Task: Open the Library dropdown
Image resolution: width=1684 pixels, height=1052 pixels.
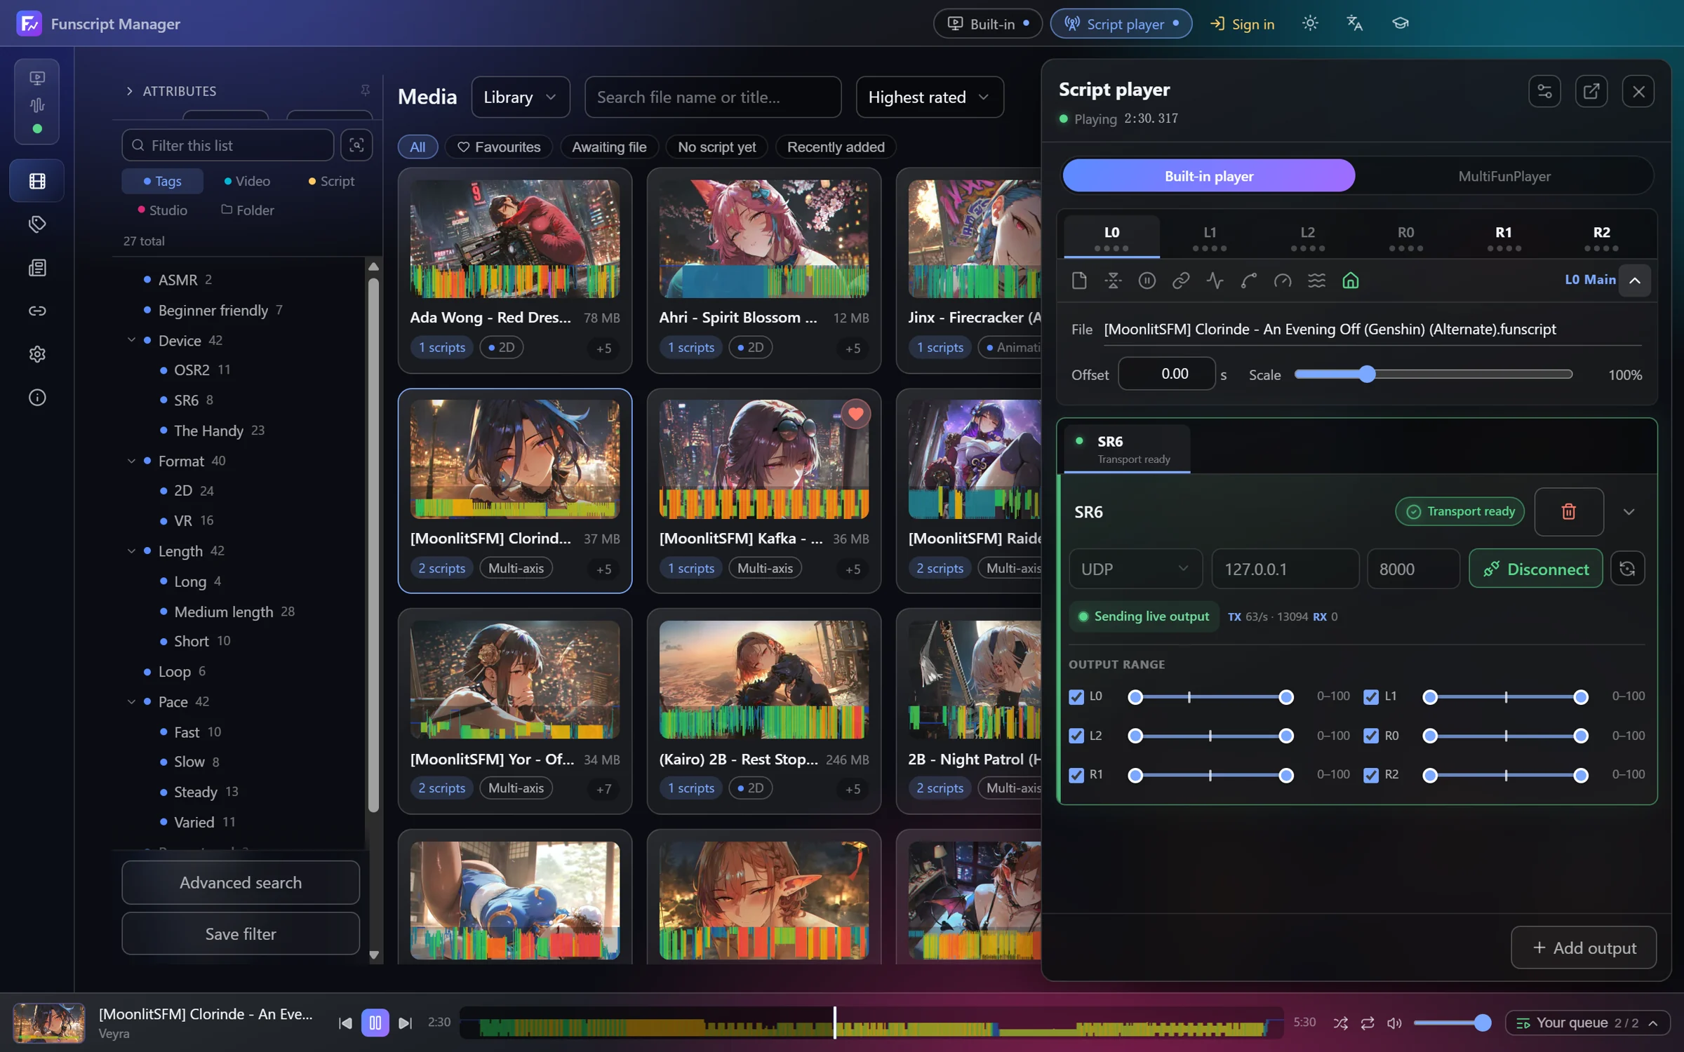Action: 520,97
